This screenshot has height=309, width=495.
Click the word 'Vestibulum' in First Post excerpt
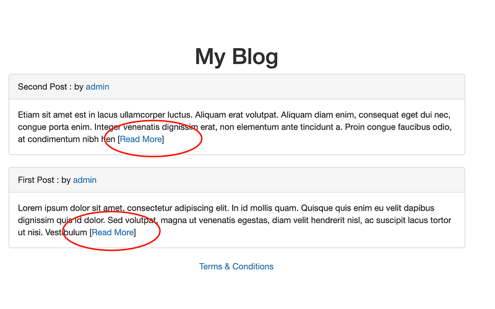[x=66, y=233]
